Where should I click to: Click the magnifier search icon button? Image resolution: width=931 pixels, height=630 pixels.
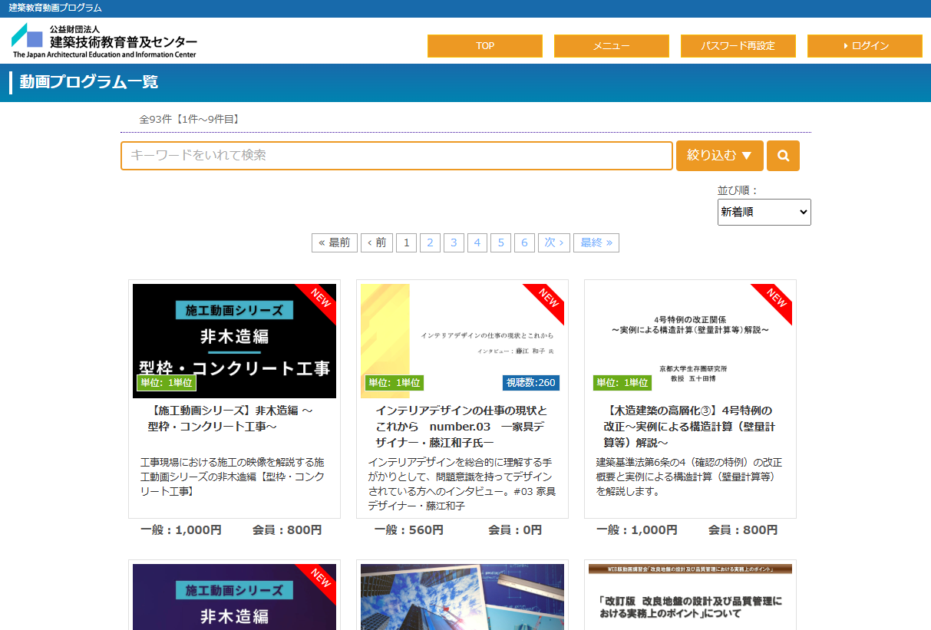tap(783, 156)
